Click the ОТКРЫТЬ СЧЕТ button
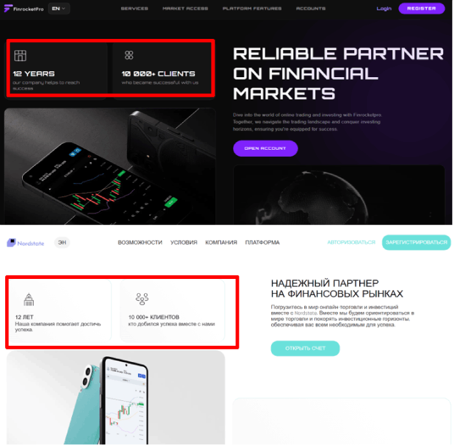Image resolution: width=454 pixels, height=445 pixels. 305,348
